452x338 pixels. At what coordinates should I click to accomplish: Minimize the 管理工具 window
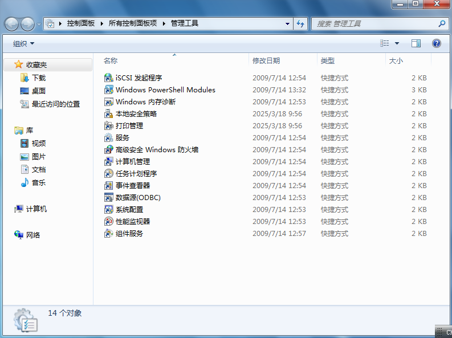[400, 4]
